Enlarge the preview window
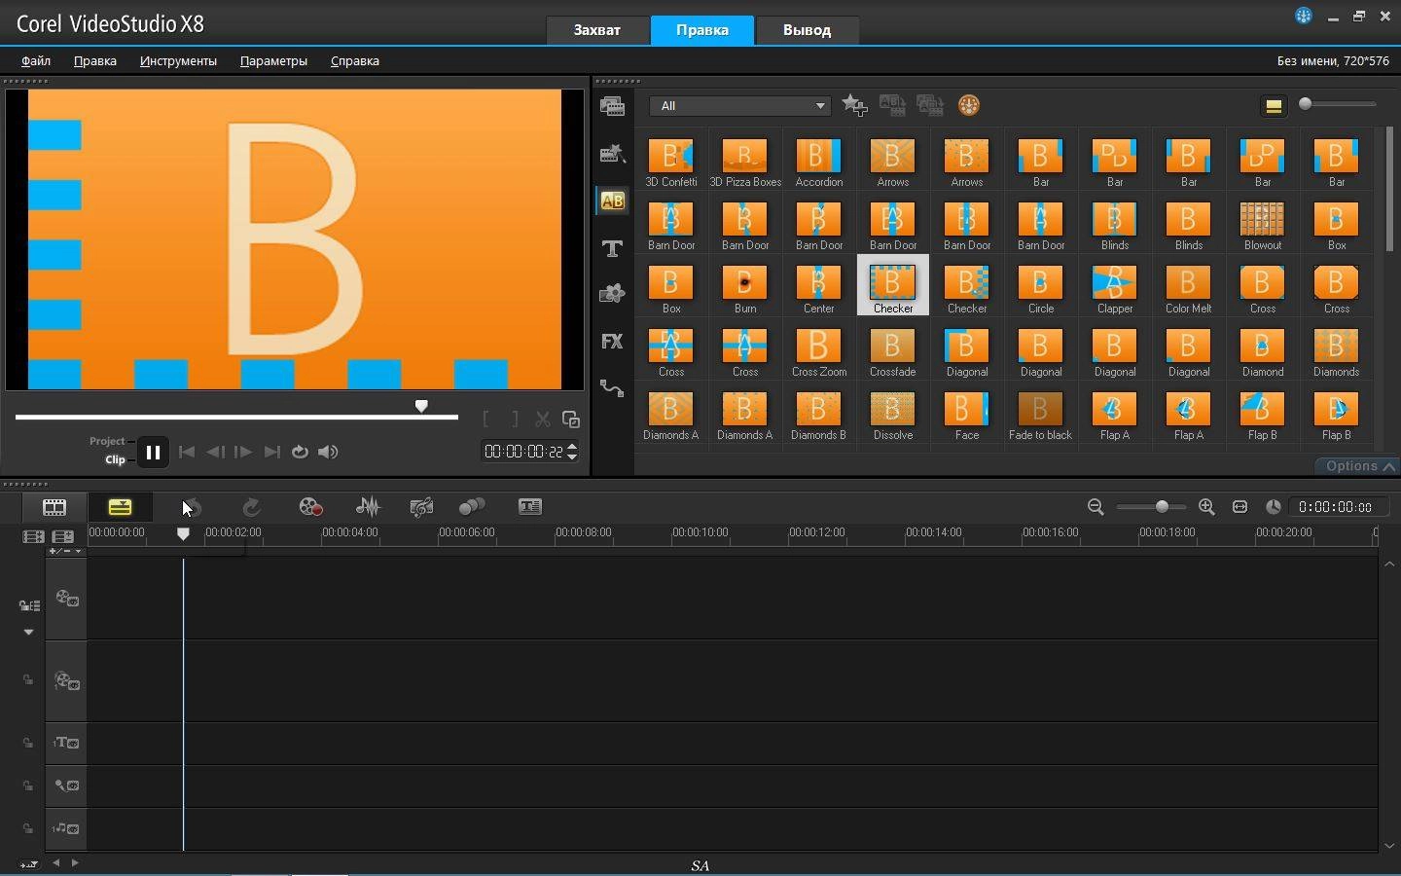The width and height of the screenshot is (1401, 876). [571, 420]
